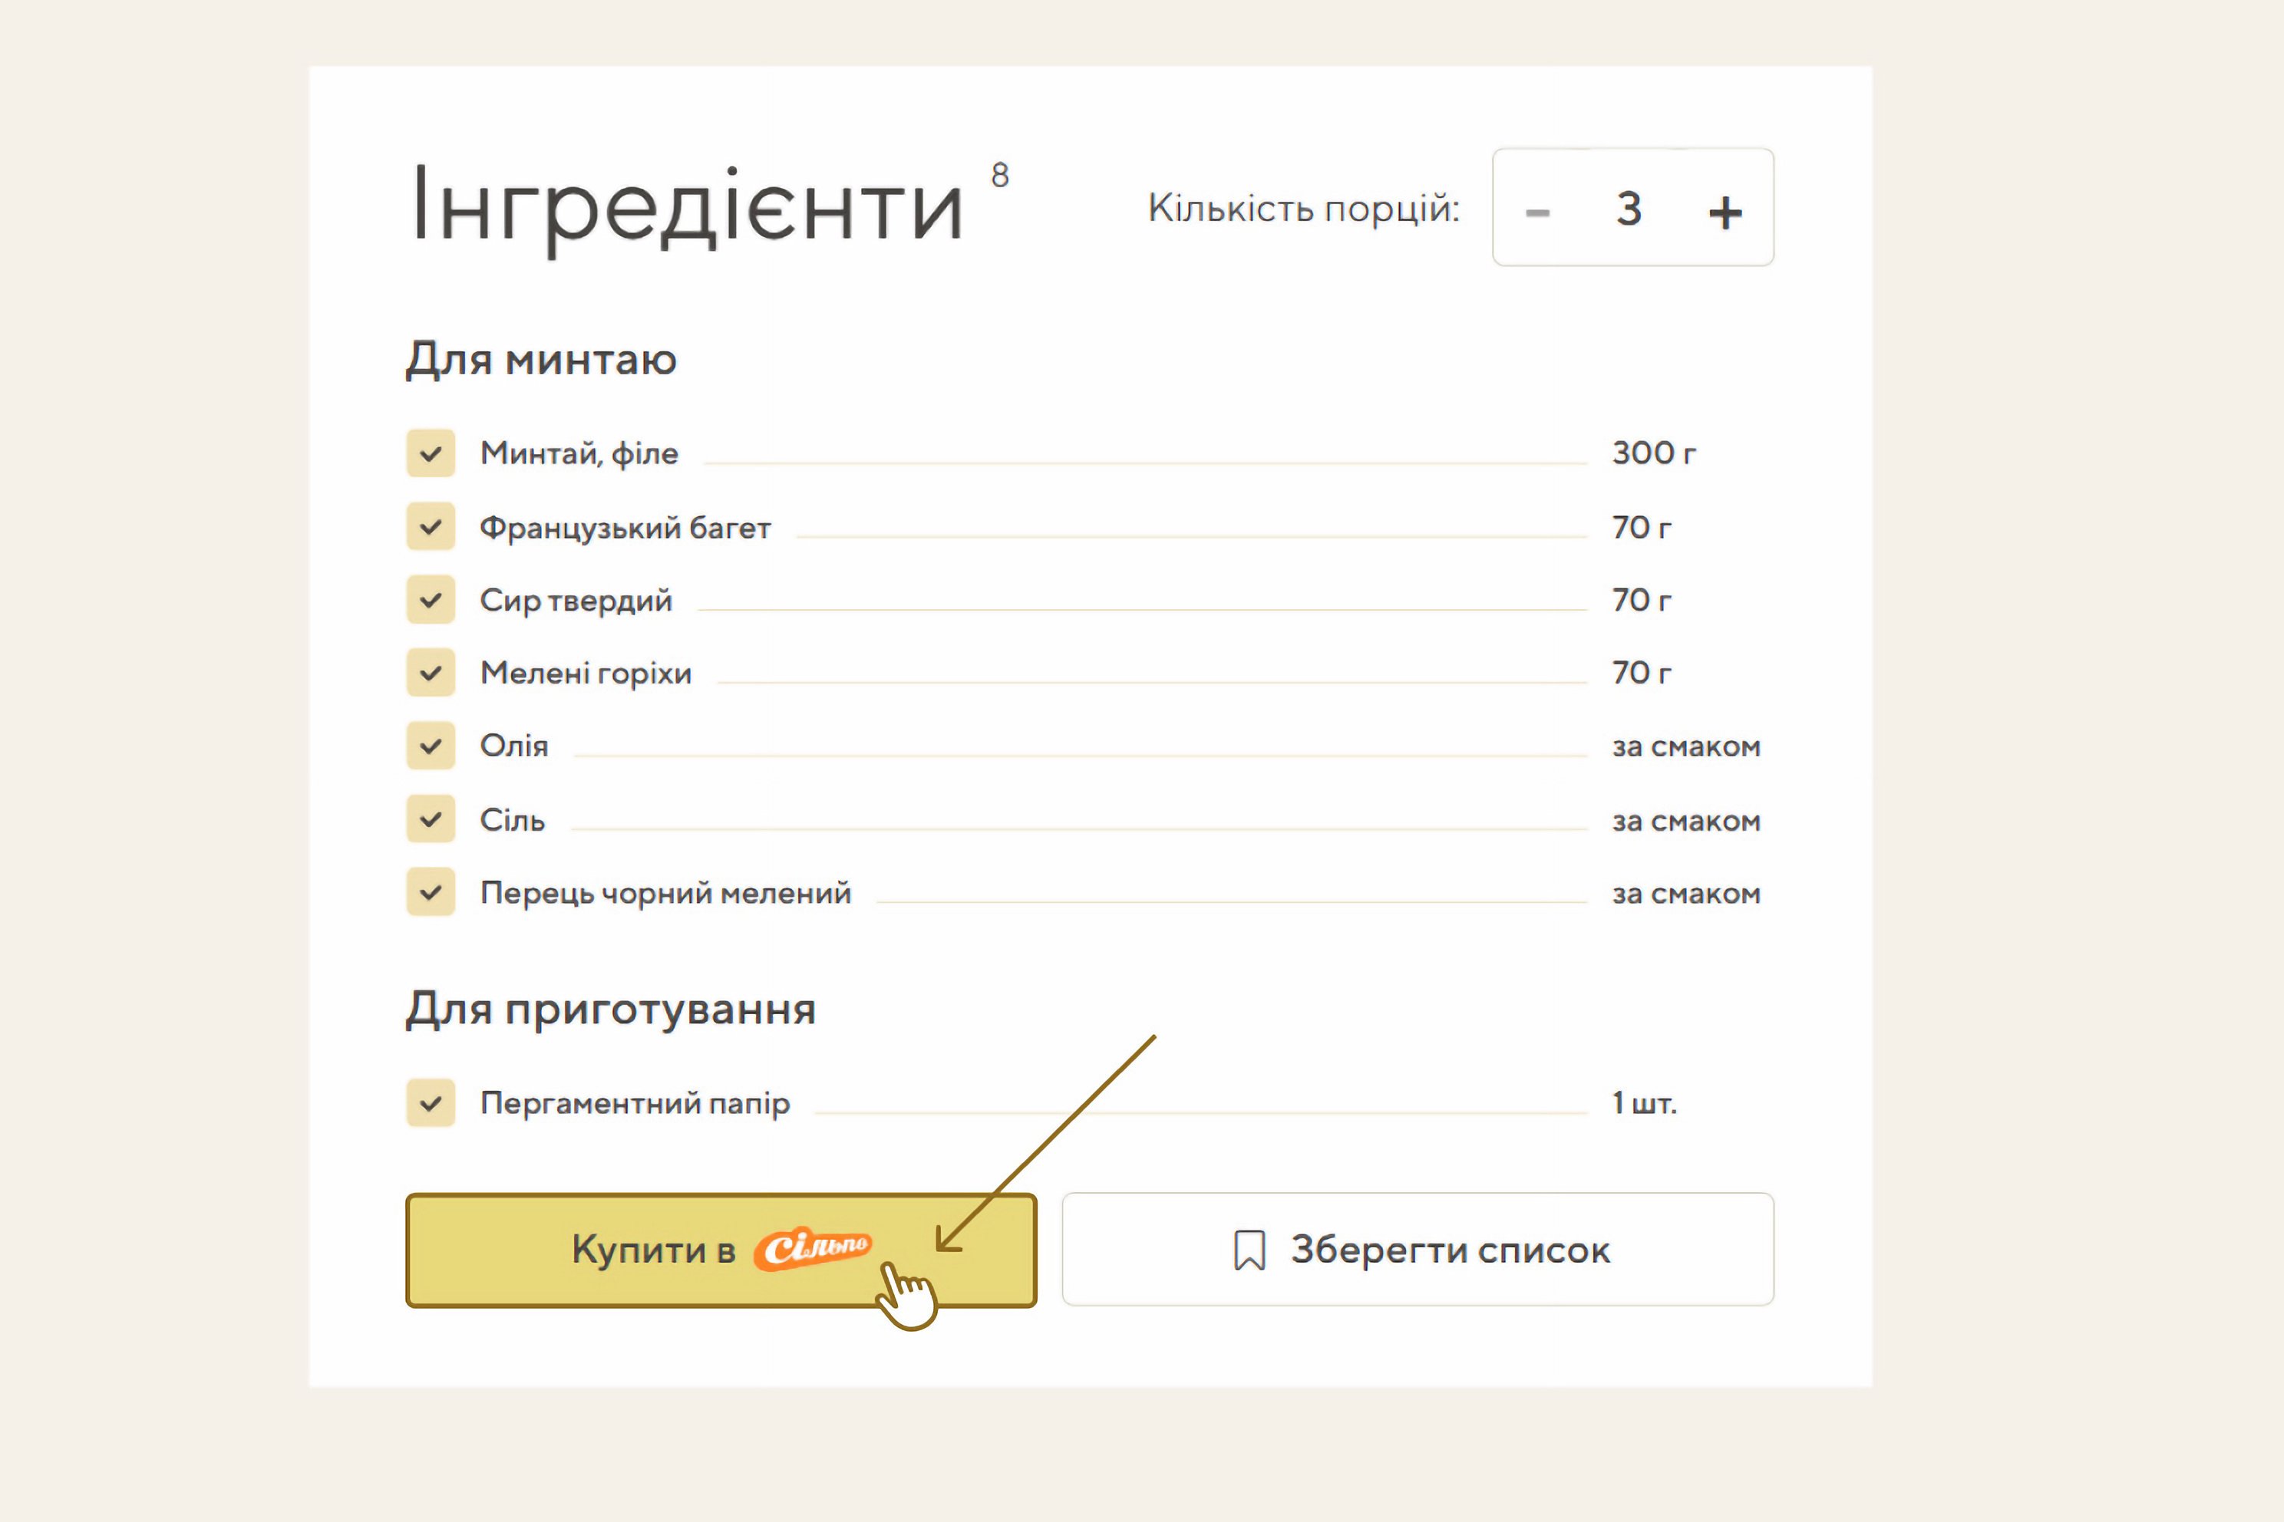Image resolution: width=2284 pixels, height=1522 pixels.
Task: Toggle the Олія checkbox
Action: [x=431, y=746]
